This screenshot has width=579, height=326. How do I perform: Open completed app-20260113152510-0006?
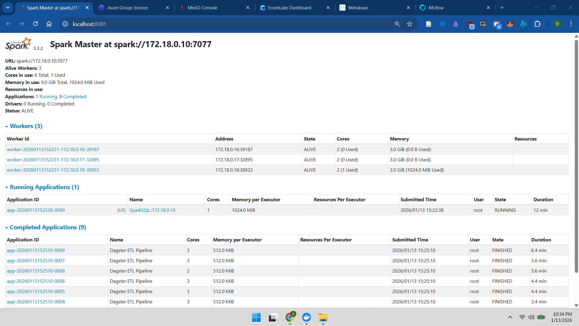(x=36, y=281)
